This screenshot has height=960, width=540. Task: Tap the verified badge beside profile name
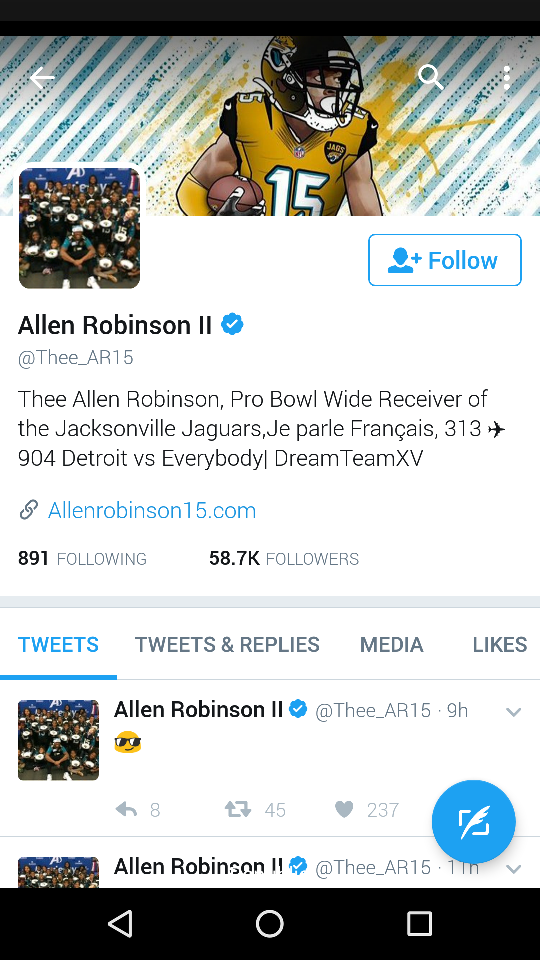(x=232, y=324)
